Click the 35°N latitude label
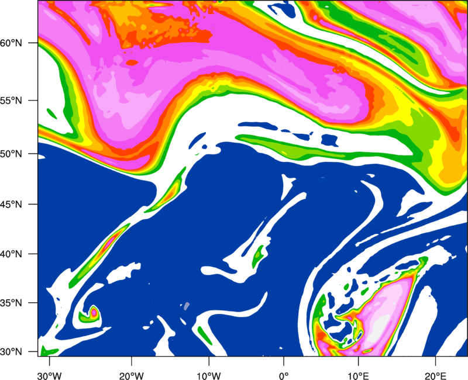Screen dimensions: 468x380 pos(11,303)
